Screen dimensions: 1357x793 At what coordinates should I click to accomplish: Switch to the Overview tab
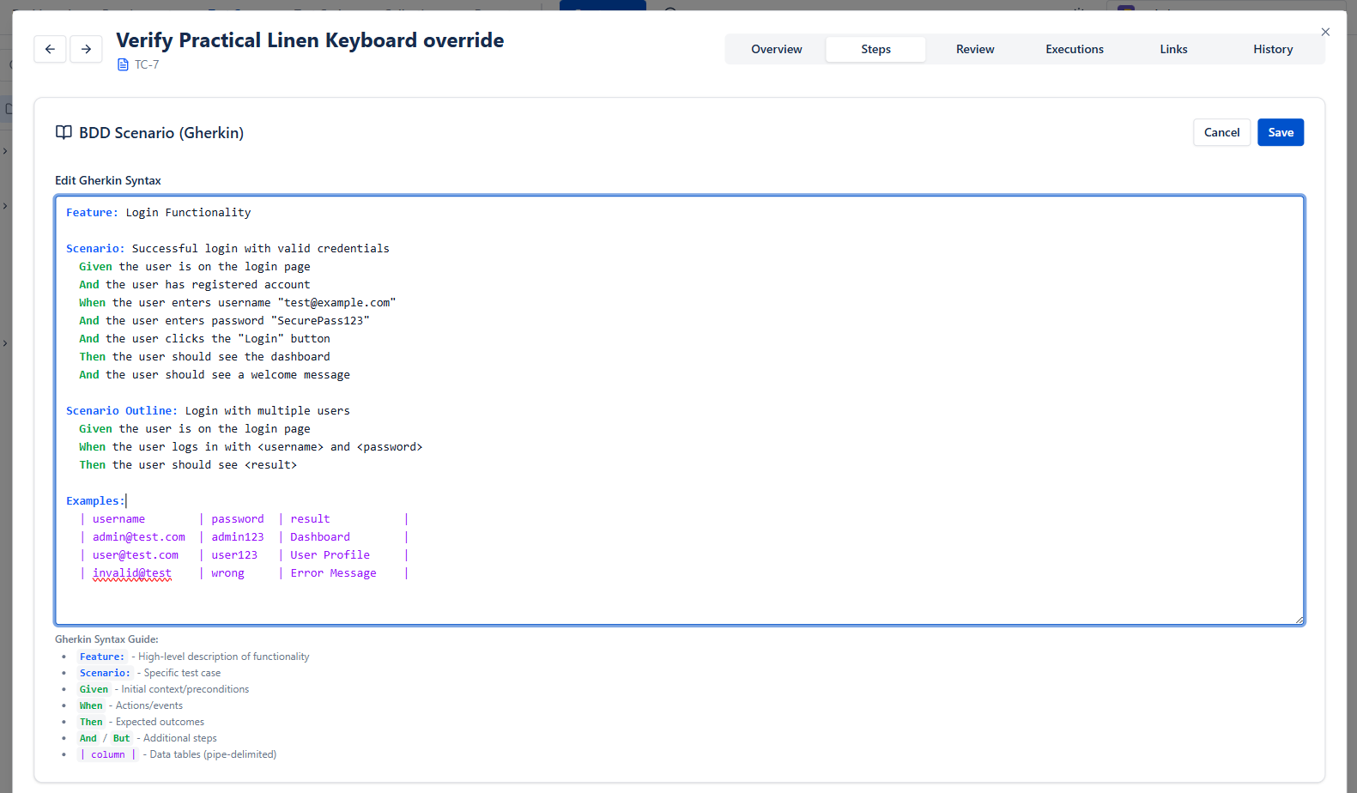point(776,50)
